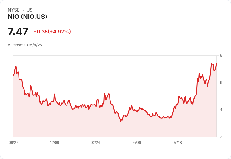Select the 02/24 date on the x-axis
This screenshot has width=231, height=159.
click(x=95, y=143)
